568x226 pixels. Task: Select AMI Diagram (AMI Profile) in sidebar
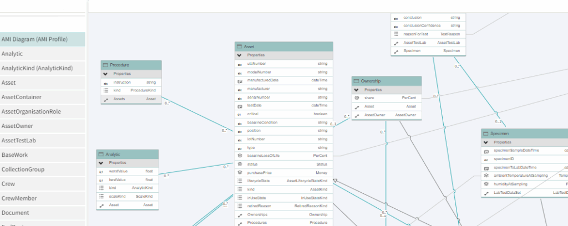point(42,39)
